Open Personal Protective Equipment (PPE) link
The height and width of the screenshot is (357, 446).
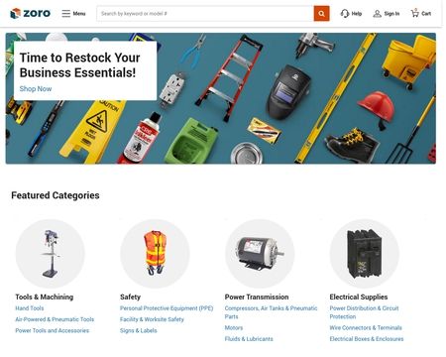167,308
